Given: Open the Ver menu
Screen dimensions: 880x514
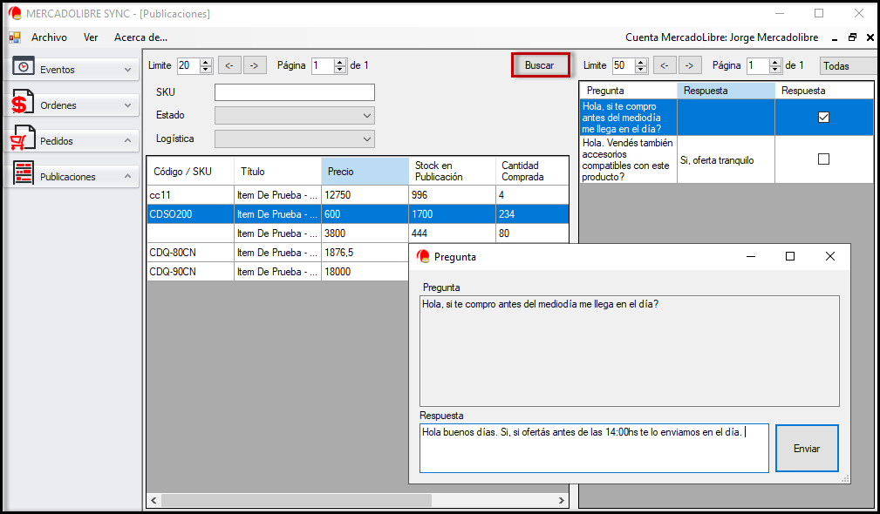Looking at the screenshot, I should tap(91, 37).
